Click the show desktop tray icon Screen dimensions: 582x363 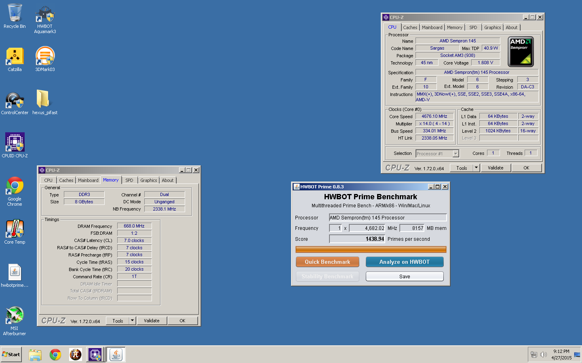click(577, 355)
